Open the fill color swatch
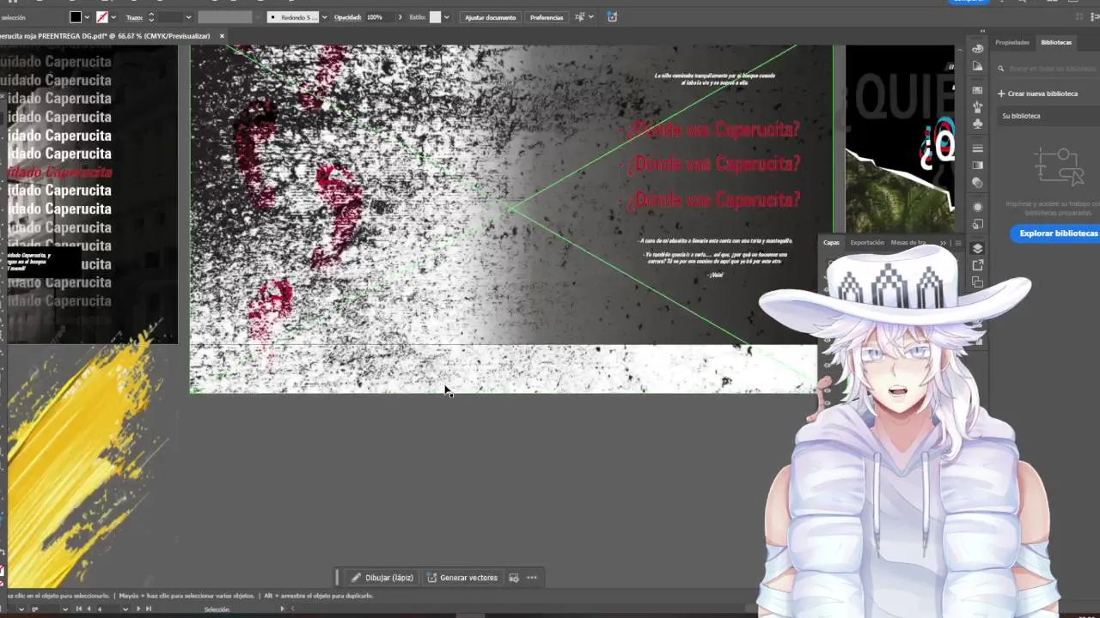The height and width of the screenshot is (618, 1100). click(76, 17)
